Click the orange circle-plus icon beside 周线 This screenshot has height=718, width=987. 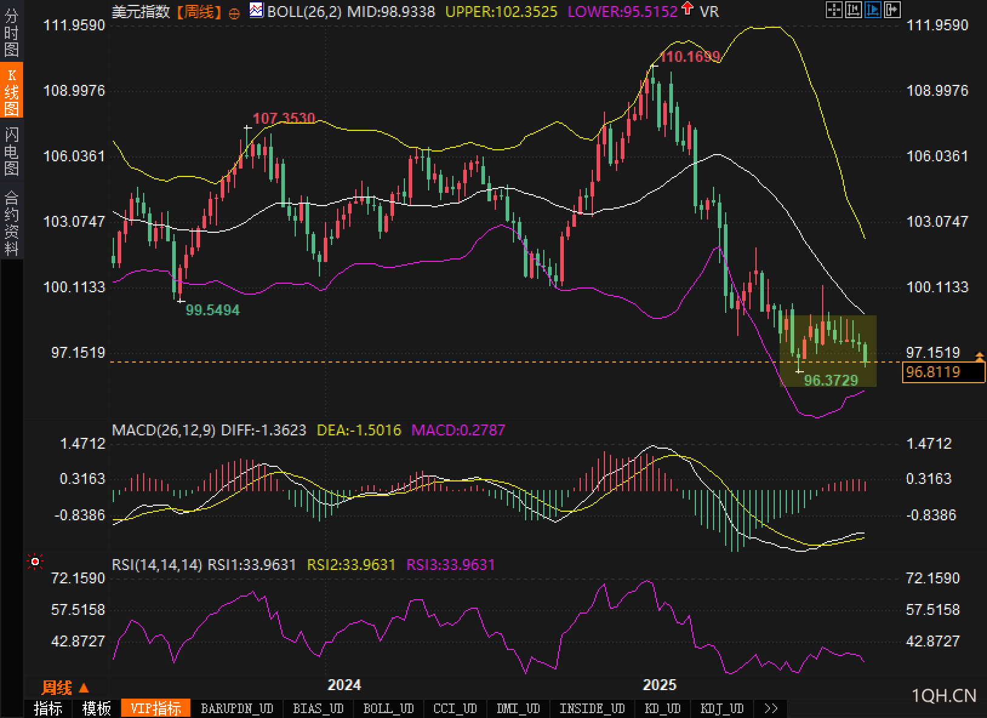point(234,13)
